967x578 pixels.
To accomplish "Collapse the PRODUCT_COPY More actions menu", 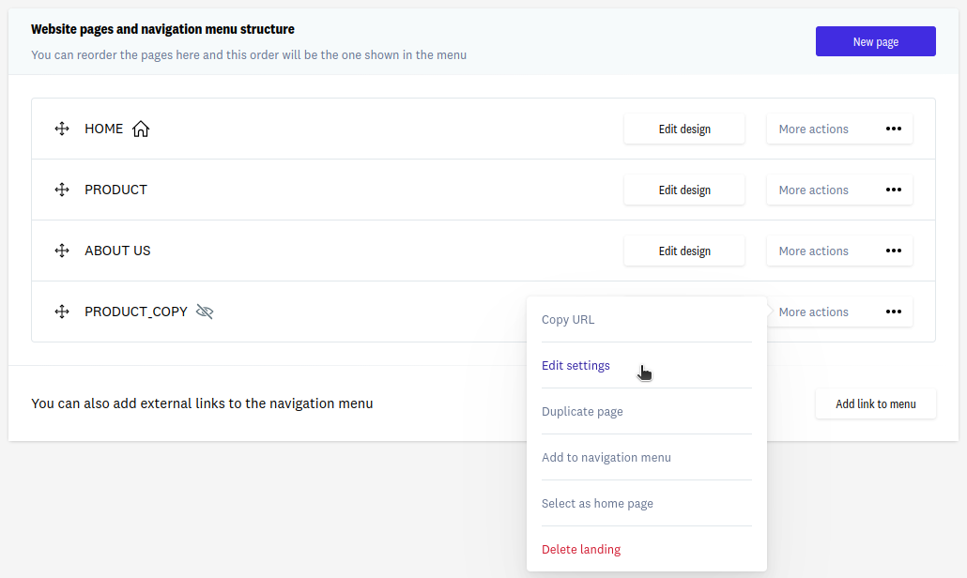I will (x=839, y=312).
